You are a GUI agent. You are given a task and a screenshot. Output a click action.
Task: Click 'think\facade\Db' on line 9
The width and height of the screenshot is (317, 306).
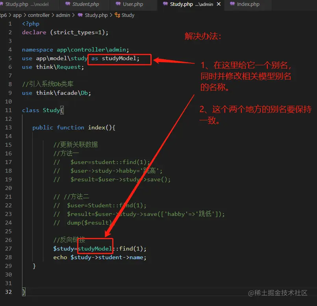62,93
